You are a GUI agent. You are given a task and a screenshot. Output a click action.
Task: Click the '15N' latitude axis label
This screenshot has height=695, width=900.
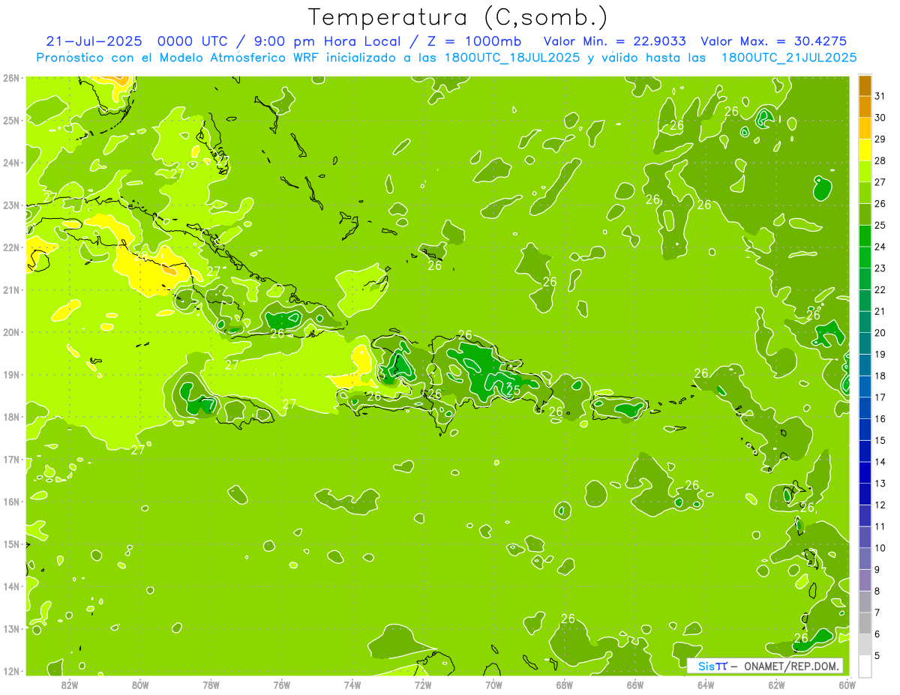coord(10,544)
